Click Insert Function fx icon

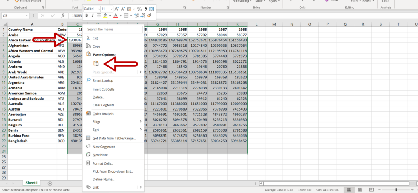pyautogui.click(x=62, y=16)
